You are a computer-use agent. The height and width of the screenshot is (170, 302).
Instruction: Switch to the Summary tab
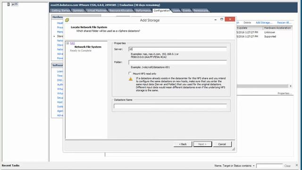(x=78, y=10)
